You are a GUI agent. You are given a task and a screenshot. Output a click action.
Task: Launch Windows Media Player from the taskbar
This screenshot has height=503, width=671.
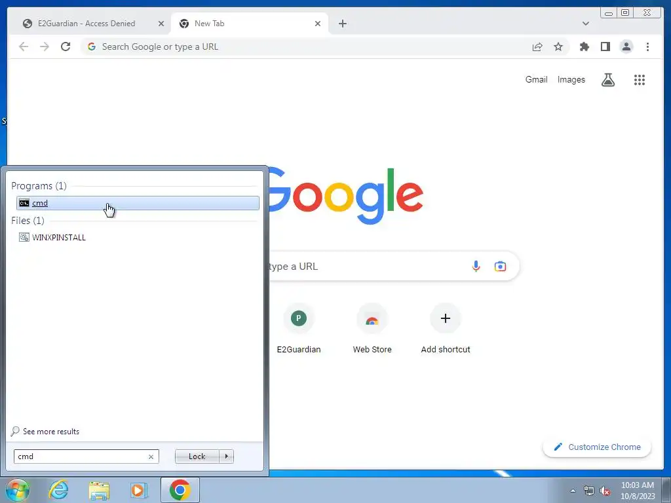click(x=139, y=490)
